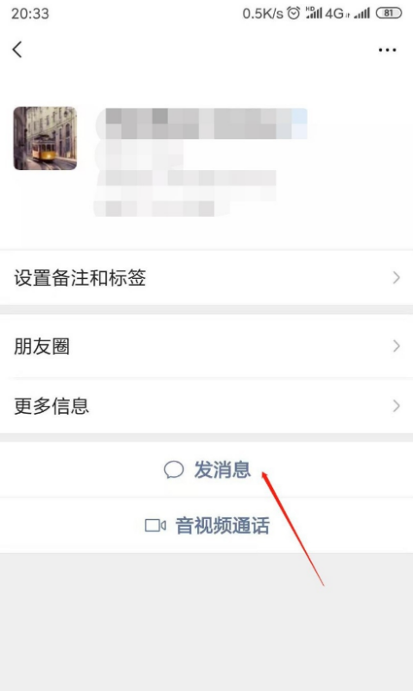Image resolution: width=413 pixels, height=691 pixels.
Task: Tap the 20:33 clock in status bar
Action: coord(30,14)
